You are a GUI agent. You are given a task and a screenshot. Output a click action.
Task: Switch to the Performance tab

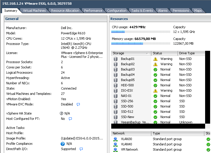(x=93, y=11)
